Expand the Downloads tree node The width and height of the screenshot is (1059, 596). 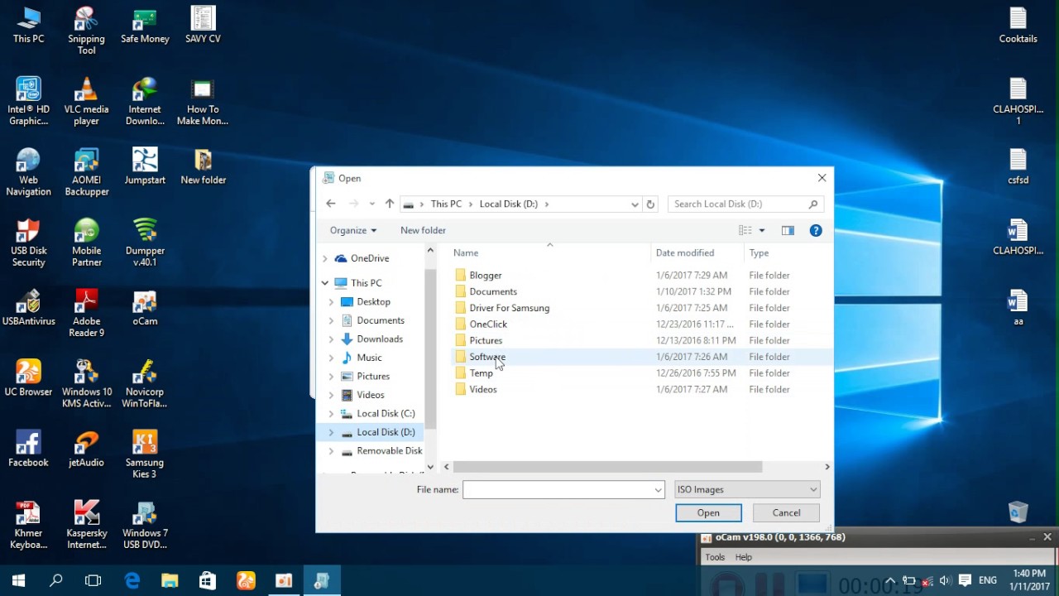click(x=331, y=339)
